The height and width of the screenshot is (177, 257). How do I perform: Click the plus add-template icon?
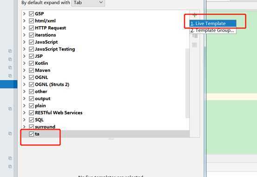point(195,15)
